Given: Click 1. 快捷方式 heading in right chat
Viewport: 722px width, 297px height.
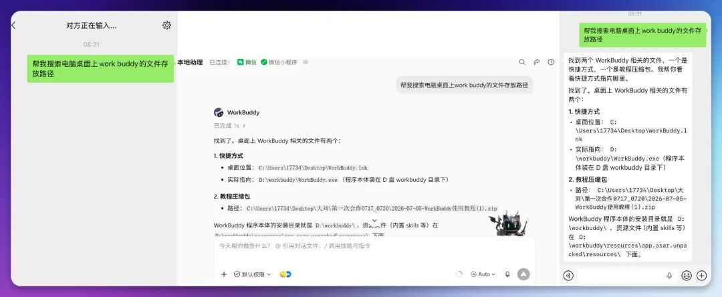Looking at the screenshot, I should (x=584, y=112).
